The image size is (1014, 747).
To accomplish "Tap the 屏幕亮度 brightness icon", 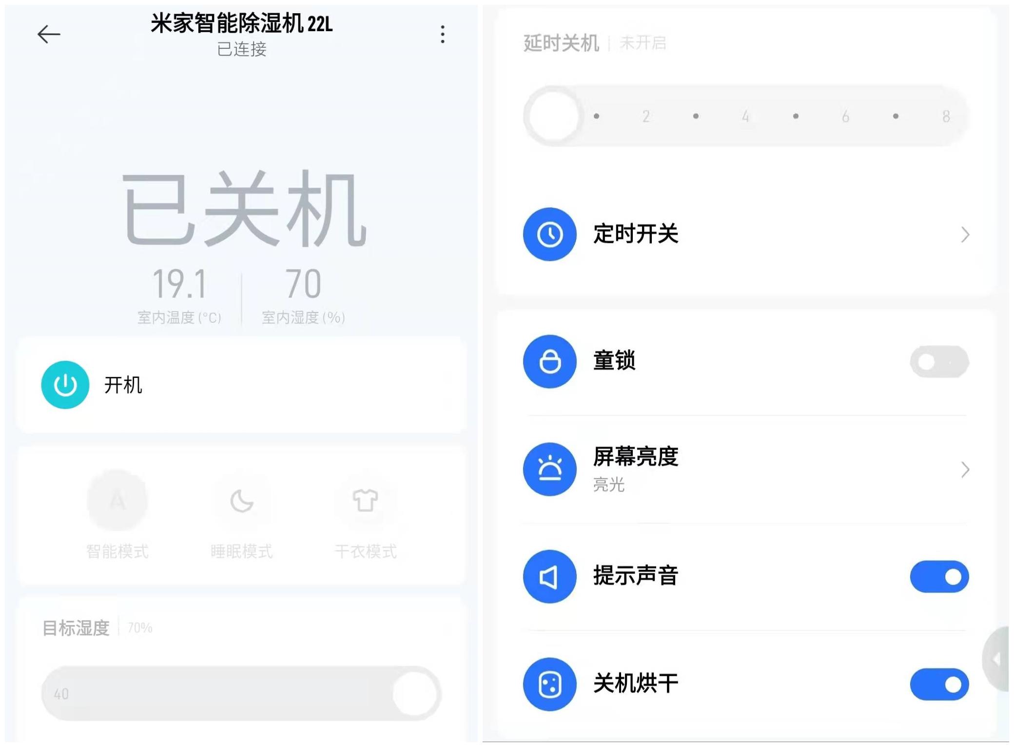I will coord(550,469).
